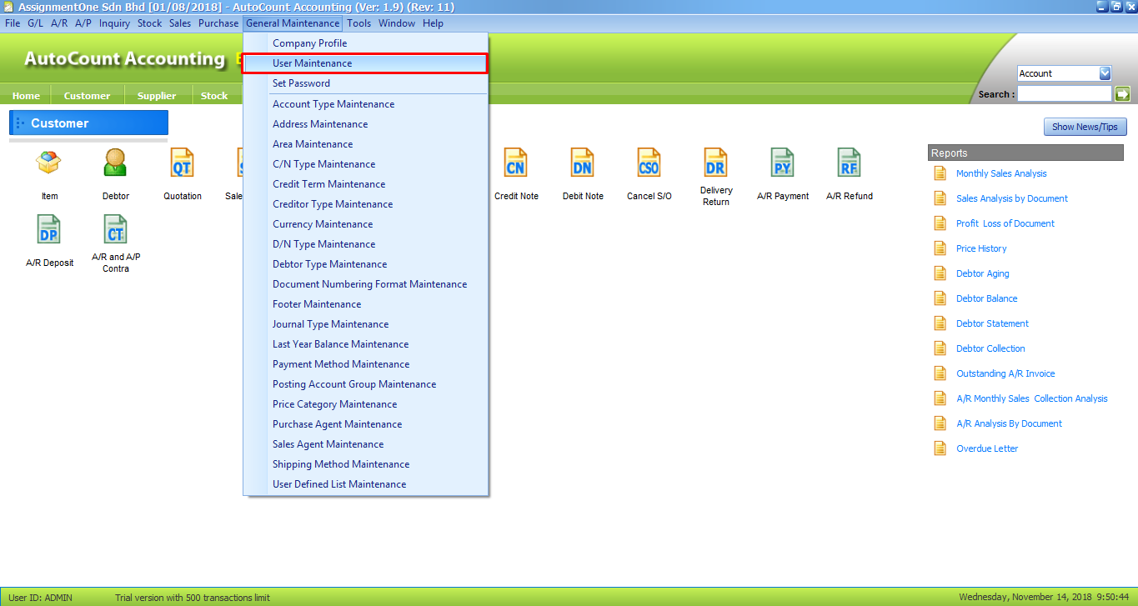Open the Debit Note DN icon

tap(582, 163)
